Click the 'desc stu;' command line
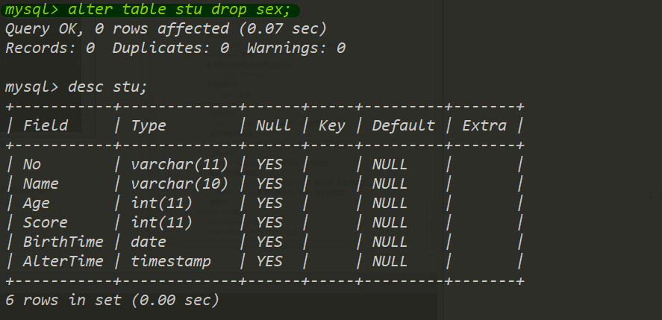Image resolution: width=662 pixels, height=320 pixels. click(x=76, y=87)
